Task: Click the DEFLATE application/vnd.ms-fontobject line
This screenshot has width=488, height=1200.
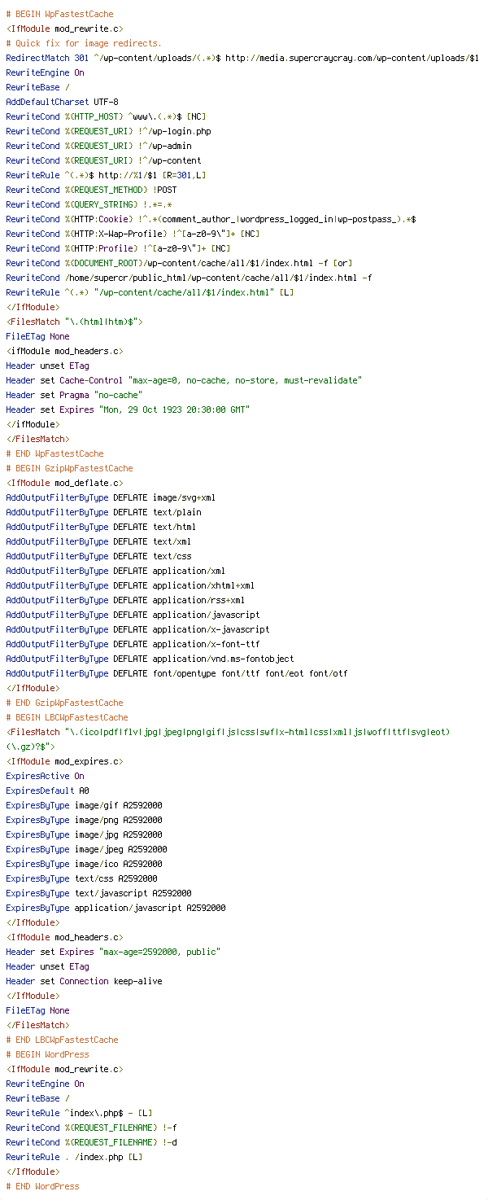Action: point(150,659)
